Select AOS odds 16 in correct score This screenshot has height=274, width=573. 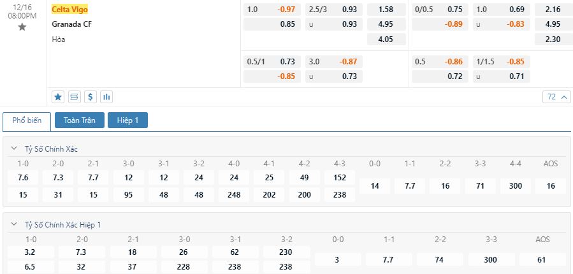click(x=551, y=186)
